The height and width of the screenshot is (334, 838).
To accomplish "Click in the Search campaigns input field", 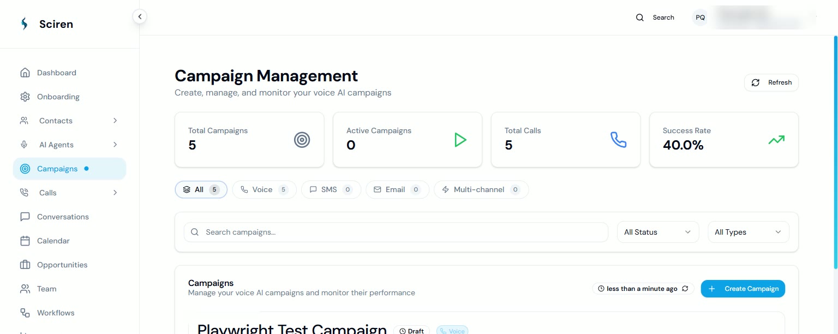I will [396, 232].
